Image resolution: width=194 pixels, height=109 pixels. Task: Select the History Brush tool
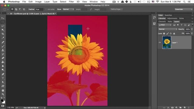[3, 54]
